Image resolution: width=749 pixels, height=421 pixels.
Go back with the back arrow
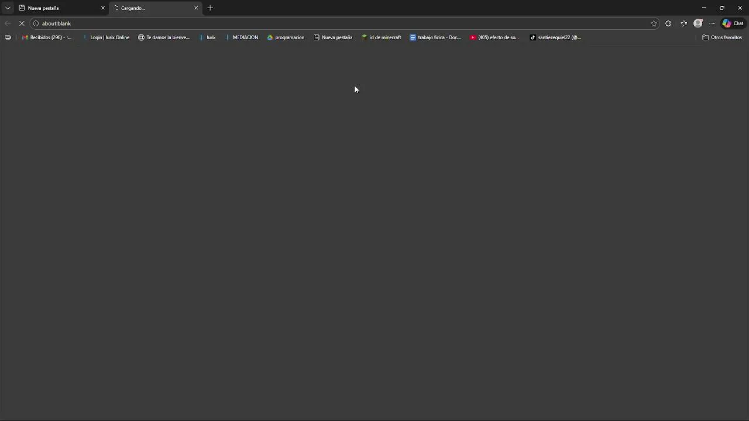pos(8,23)
